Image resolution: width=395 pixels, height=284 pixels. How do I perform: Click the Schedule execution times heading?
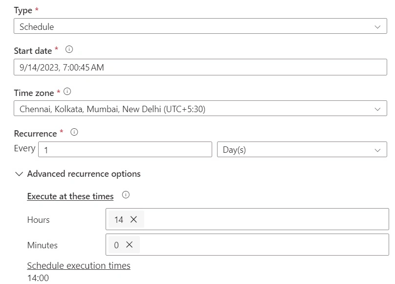pos(79,265)
